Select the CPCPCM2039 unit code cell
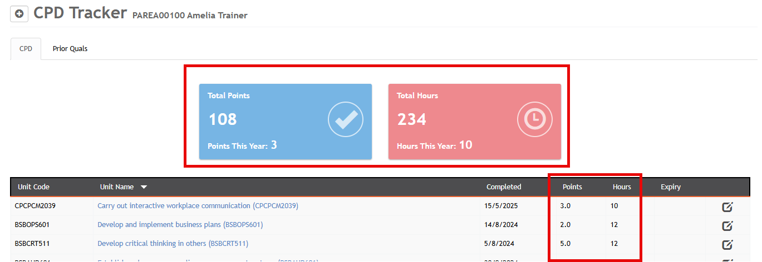 pyautogui.click(x=35, y=205)
